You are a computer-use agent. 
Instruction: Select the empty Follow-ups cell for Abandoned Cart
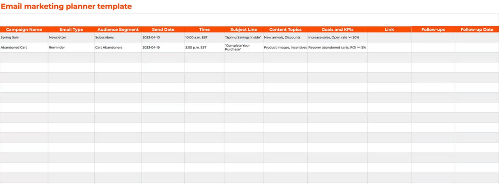pyautogui.click(x=433, y=47)
